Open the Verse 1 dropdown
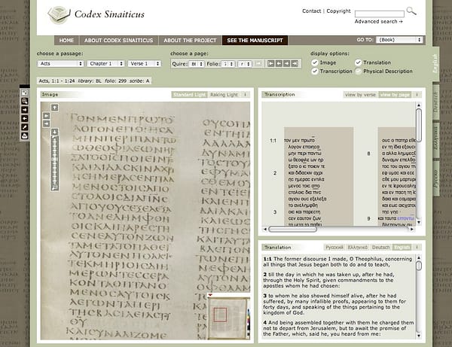 [x=144, y=64]
